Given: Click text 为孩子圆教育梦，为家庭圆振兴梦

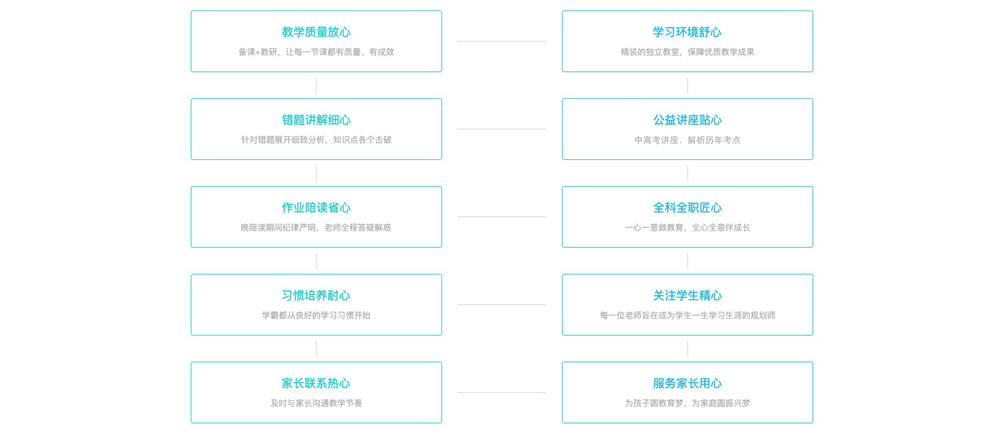Looking at the screenshot, I should pyautogui.click(x=688, y=403).
